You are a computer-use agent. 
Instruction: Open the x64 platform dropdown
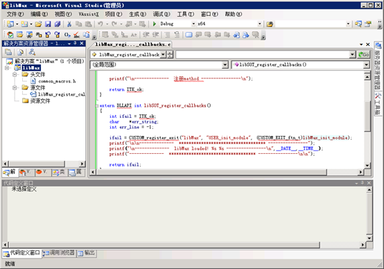pyautogui.click(x=260, y=24)
